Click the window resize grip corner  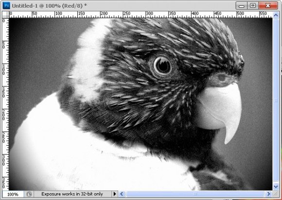(276, 194)
